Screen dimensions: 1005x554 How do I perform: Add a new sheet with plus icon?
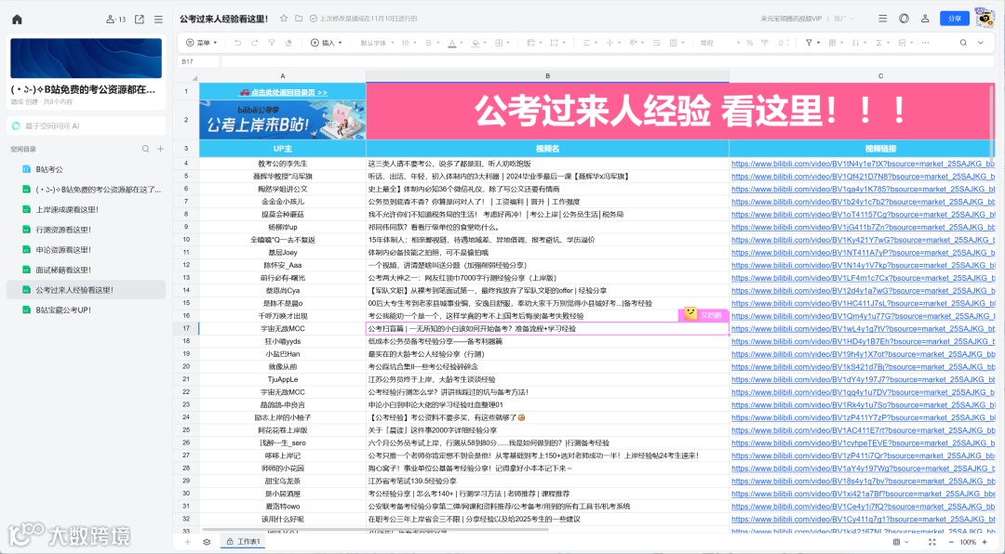[188, 542]
